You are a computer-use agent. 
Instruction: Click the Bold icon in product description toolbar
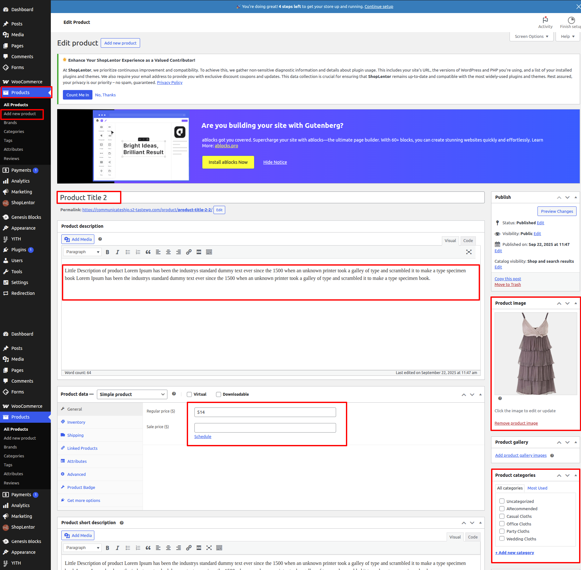(107, 252)
